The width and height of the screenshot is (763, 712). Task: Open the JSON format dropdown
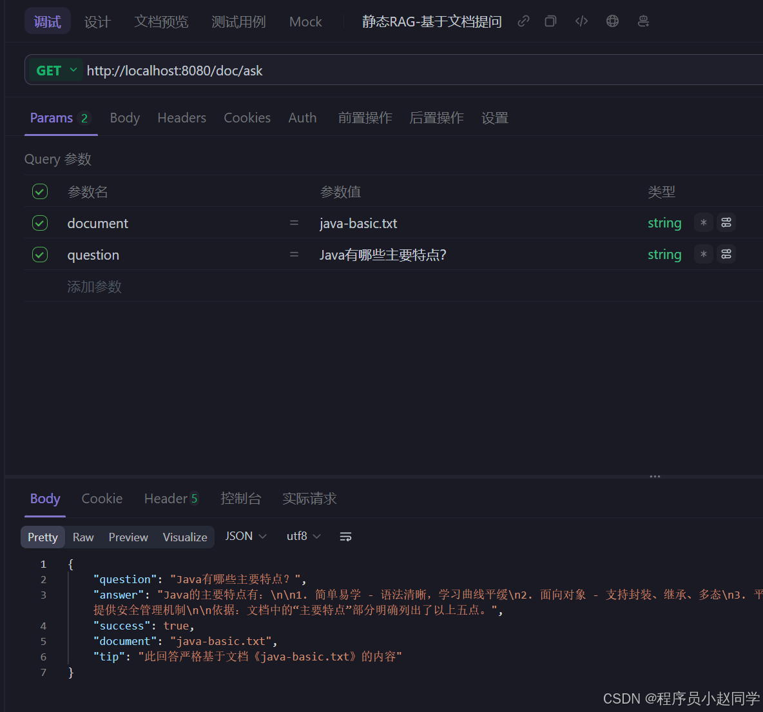tap(246, 535)
